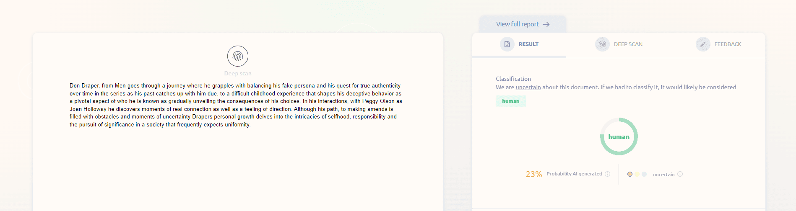Click the Deep scan label under fingerprint
This screenshot has height=211, width=796.
click(238, 74)
